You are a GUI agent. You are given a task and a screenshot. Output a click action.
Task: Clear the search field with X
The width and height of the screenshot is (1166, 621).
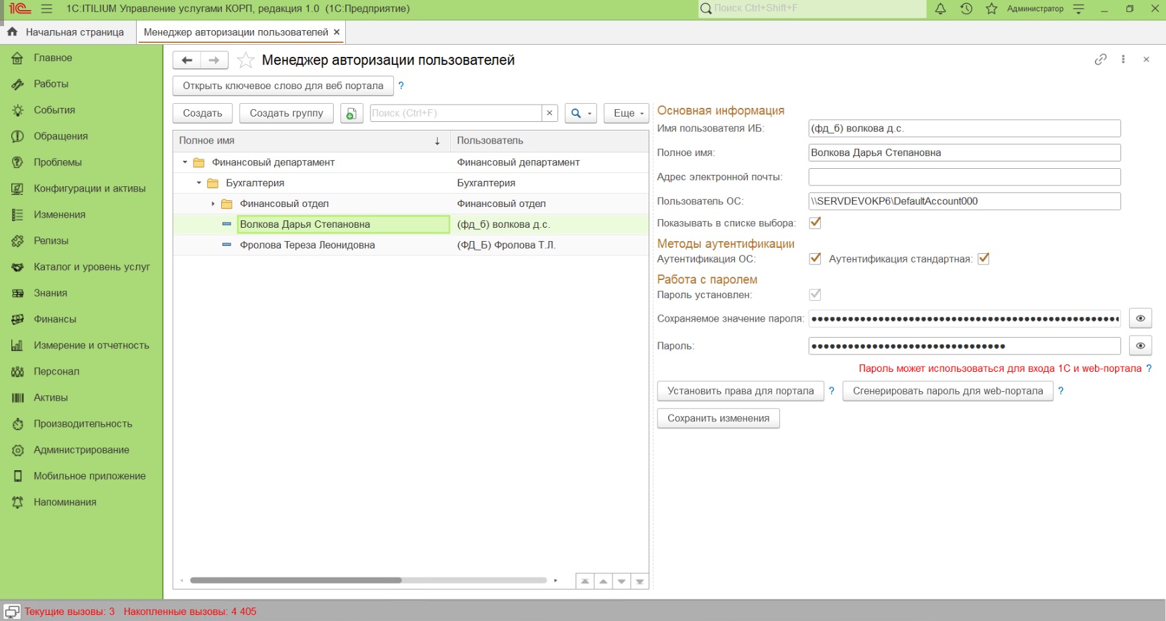(549, 113)
